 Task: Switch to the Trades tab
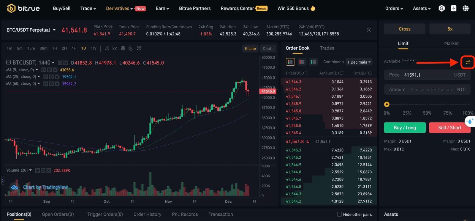tap(327, 48)
